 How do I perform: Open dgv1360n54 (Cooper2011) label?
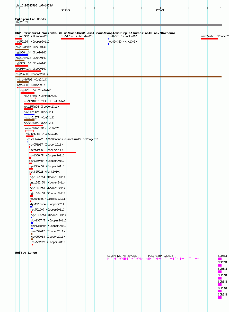coord(47,166)
